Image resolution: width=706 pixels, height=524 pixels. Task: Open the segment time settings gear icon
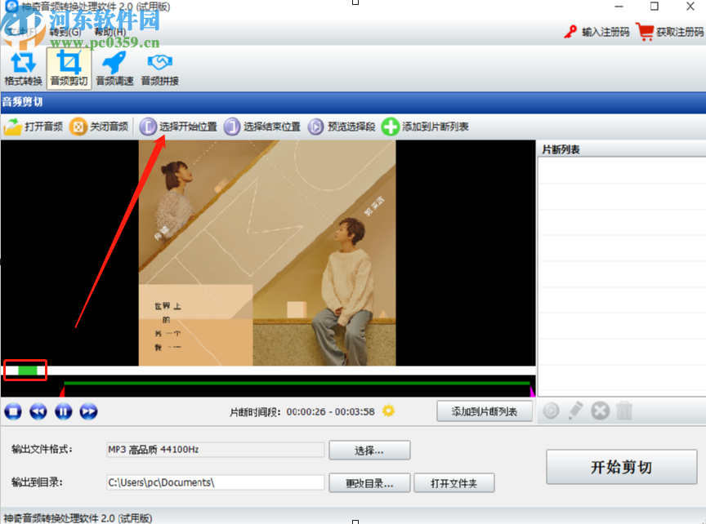pyautogui.click(x=388, y=411)
